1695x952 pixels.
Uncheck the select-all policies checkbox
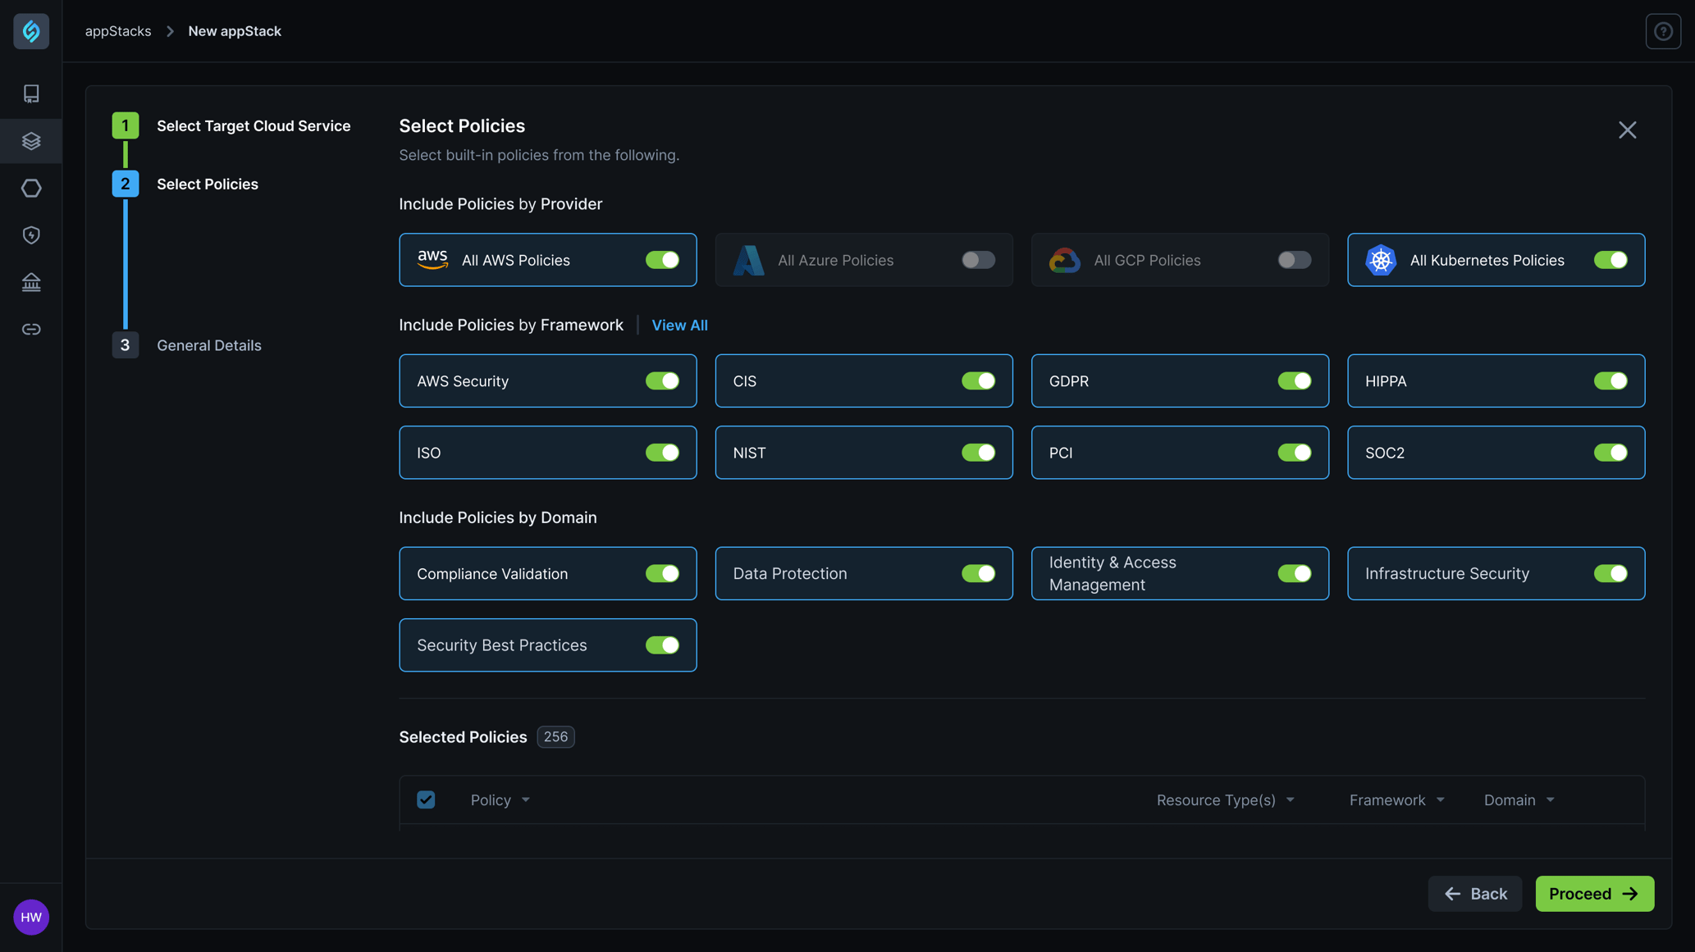(426, 799)
